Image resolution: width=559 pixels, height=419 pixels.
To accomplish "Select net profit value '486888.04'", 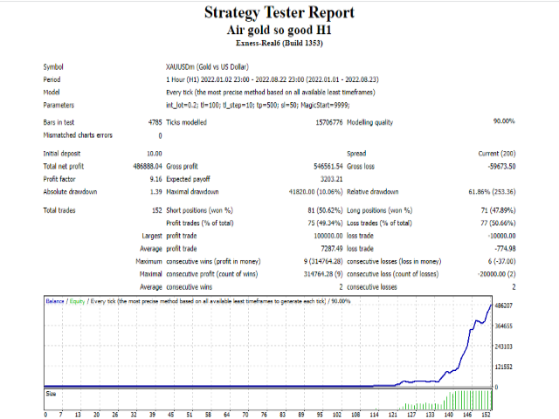I will click(x=148, y=167).
